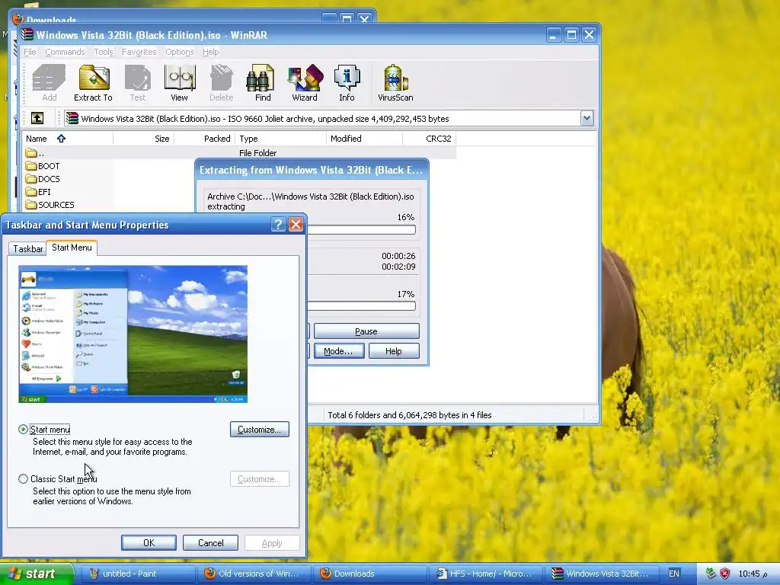Switch to Downloads taskbar item
Image resolution: width=780 pixels, height=585 pixels.
[x=370, y=574]
